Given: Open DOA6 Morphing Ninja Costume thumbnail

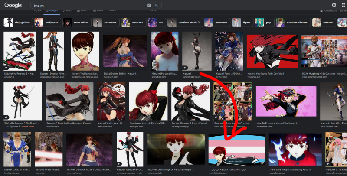Looking at the screenshot, I should (324, 51).
